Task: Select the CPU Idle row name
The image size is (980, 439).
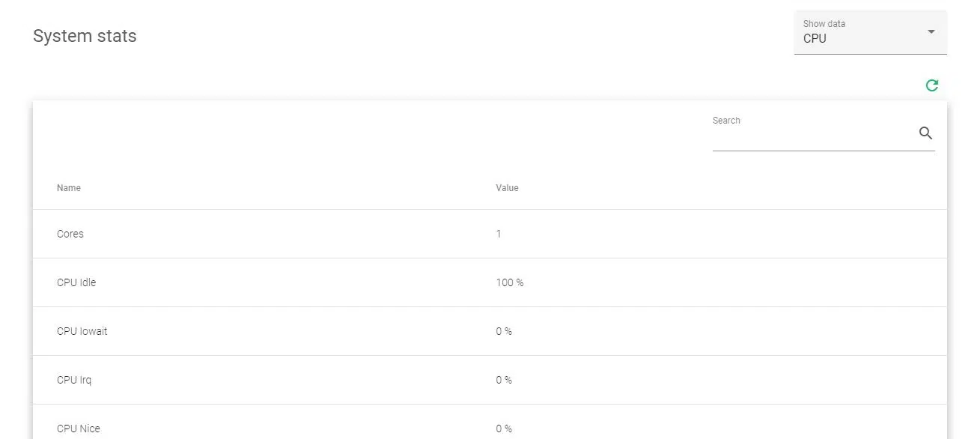Action: click(x=76, y=282)
